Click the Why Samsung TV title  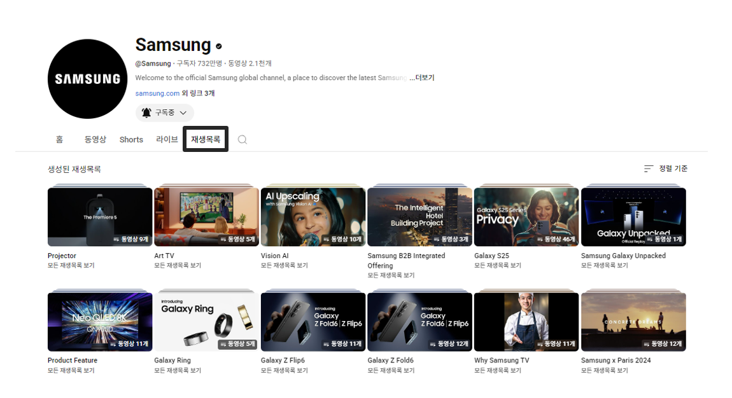click(502, 360)
